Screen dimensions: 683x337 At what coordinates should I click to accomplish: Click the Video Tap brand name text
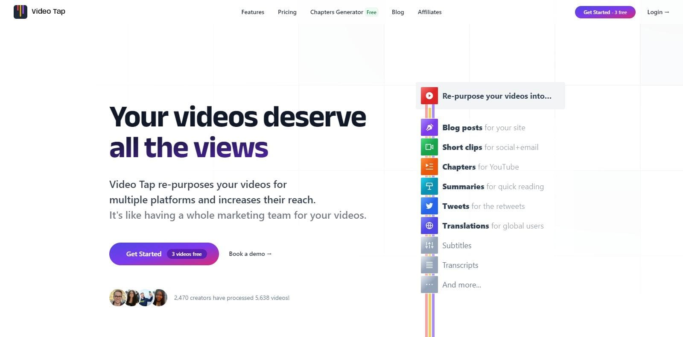pyautogui.click(x=48, y=11)
